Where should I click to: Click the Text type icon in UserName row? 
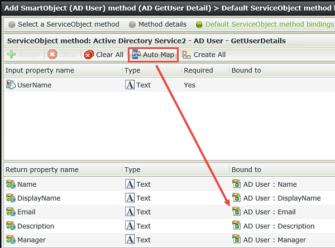coord(130,85)
